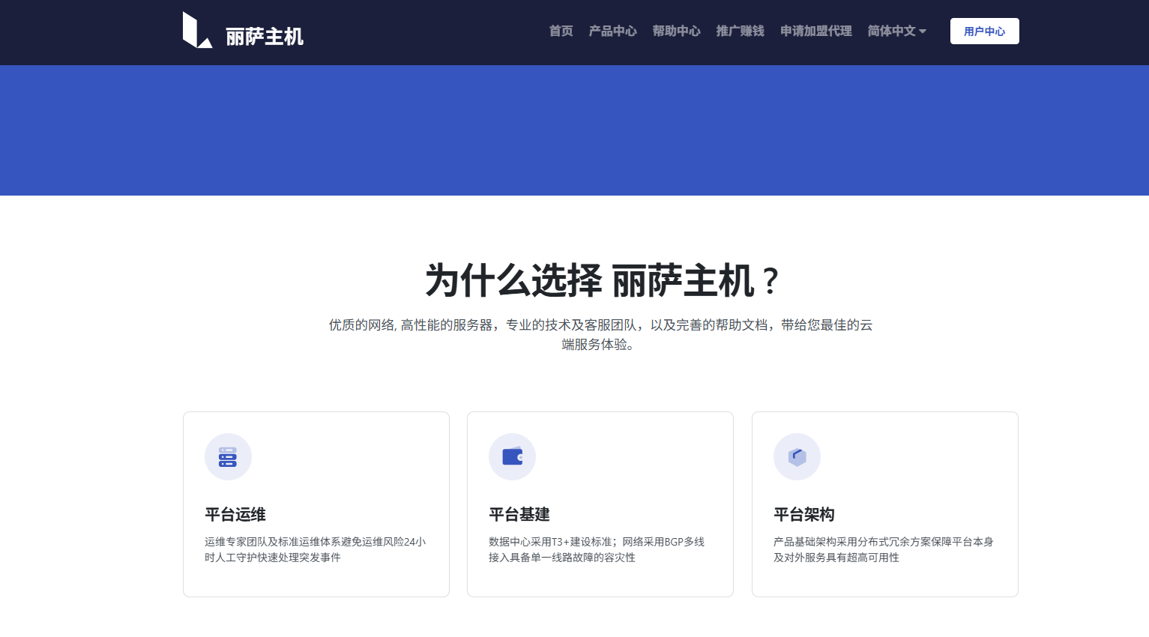
Task: Click the description about 分布式冗余方案
Action: click(883, 549)
